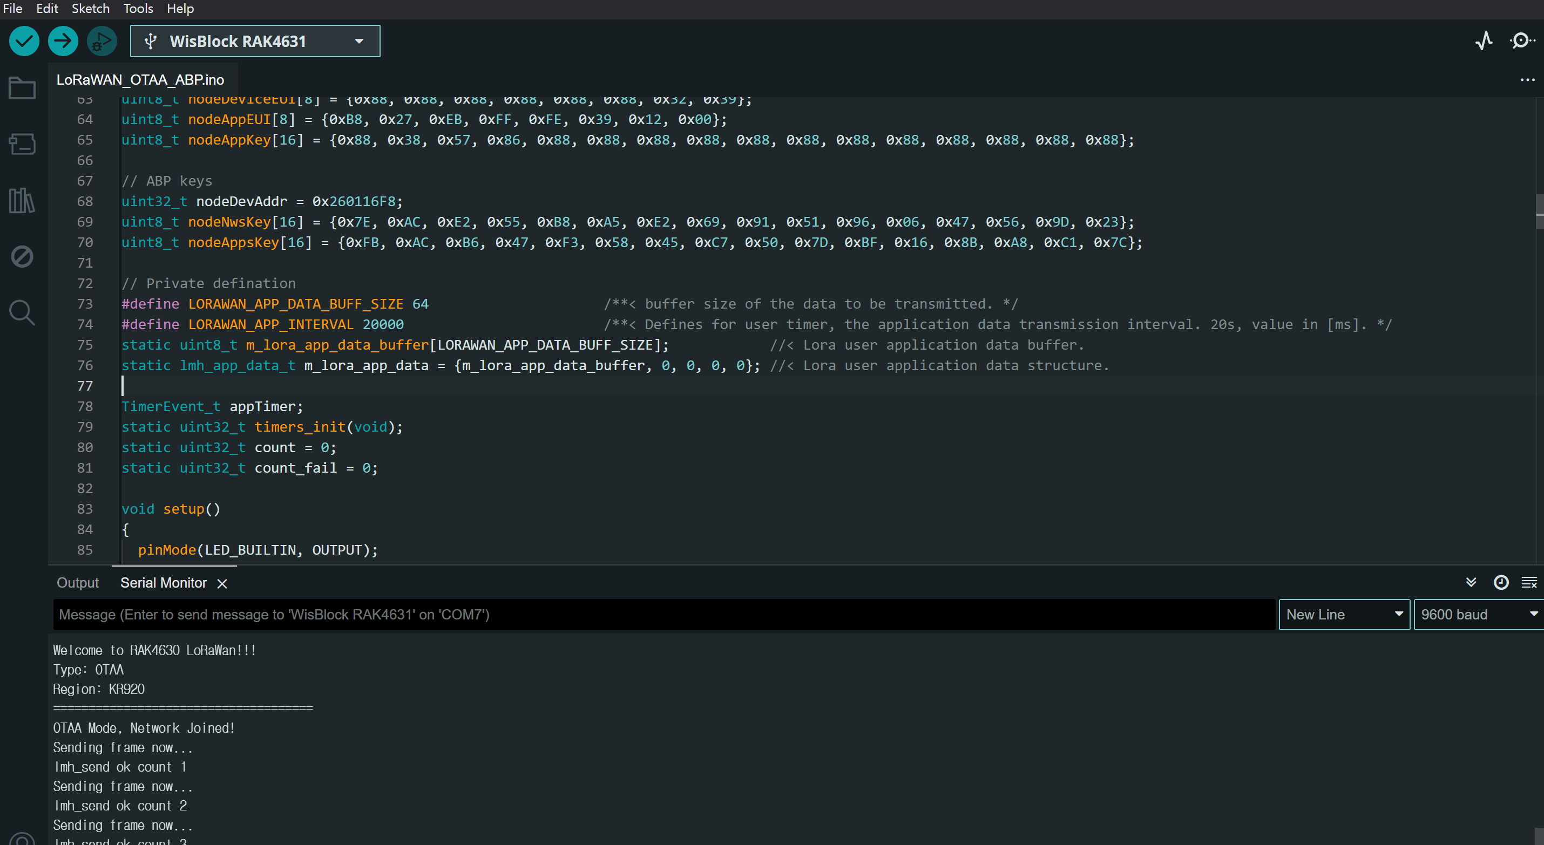Click line number 77 in the gutter
Screen dimensions: 1544x845
coord(85,386)
